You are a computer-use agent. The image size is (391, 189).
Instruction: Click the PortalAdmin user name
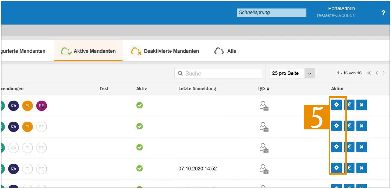click(x=342, y=8)
